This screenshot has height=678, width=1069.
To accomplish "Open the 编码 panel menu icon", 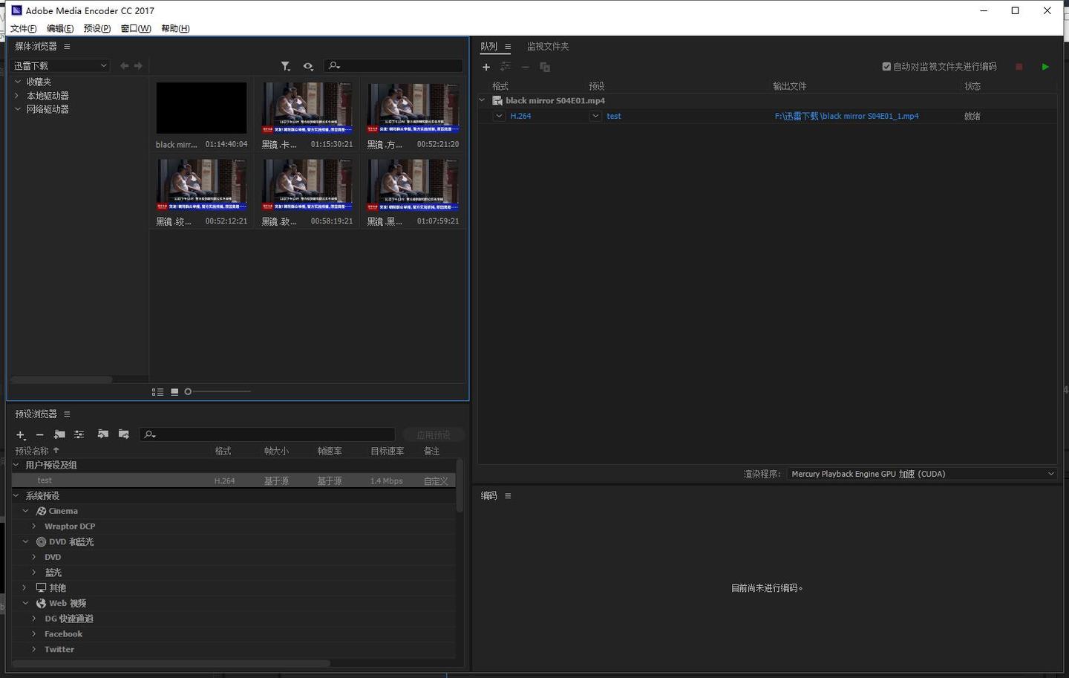I will click(x=508, y=496).
